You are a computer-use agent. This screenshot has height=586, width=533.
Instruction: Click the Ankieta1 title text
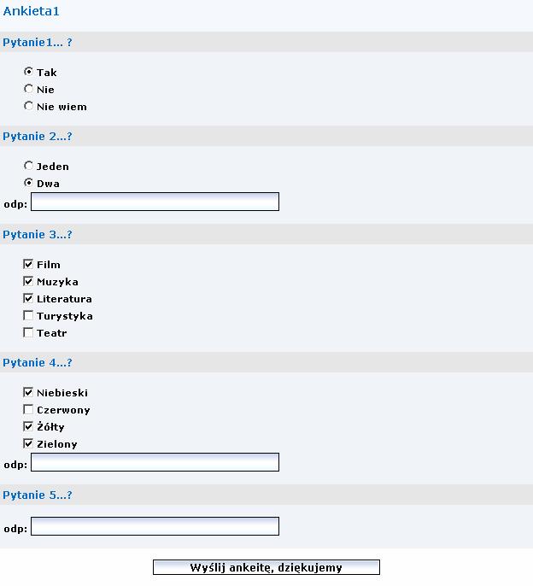[31, 11]
